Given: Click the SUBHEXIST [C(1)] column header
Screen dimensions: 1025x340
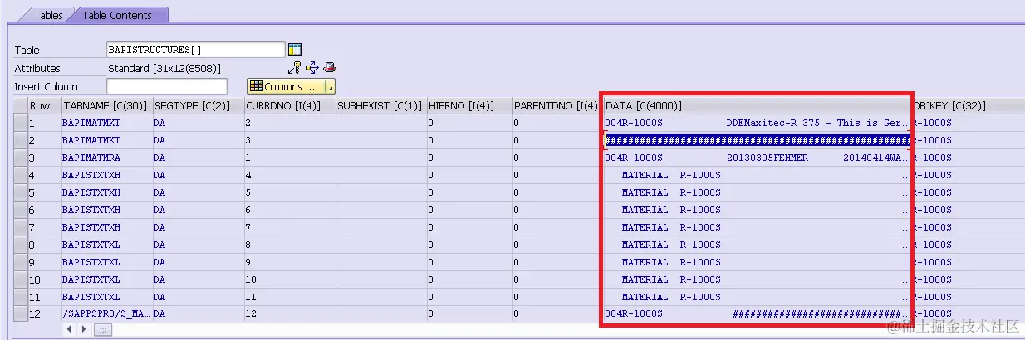Looking at the screenshot, I should point(380,105).
